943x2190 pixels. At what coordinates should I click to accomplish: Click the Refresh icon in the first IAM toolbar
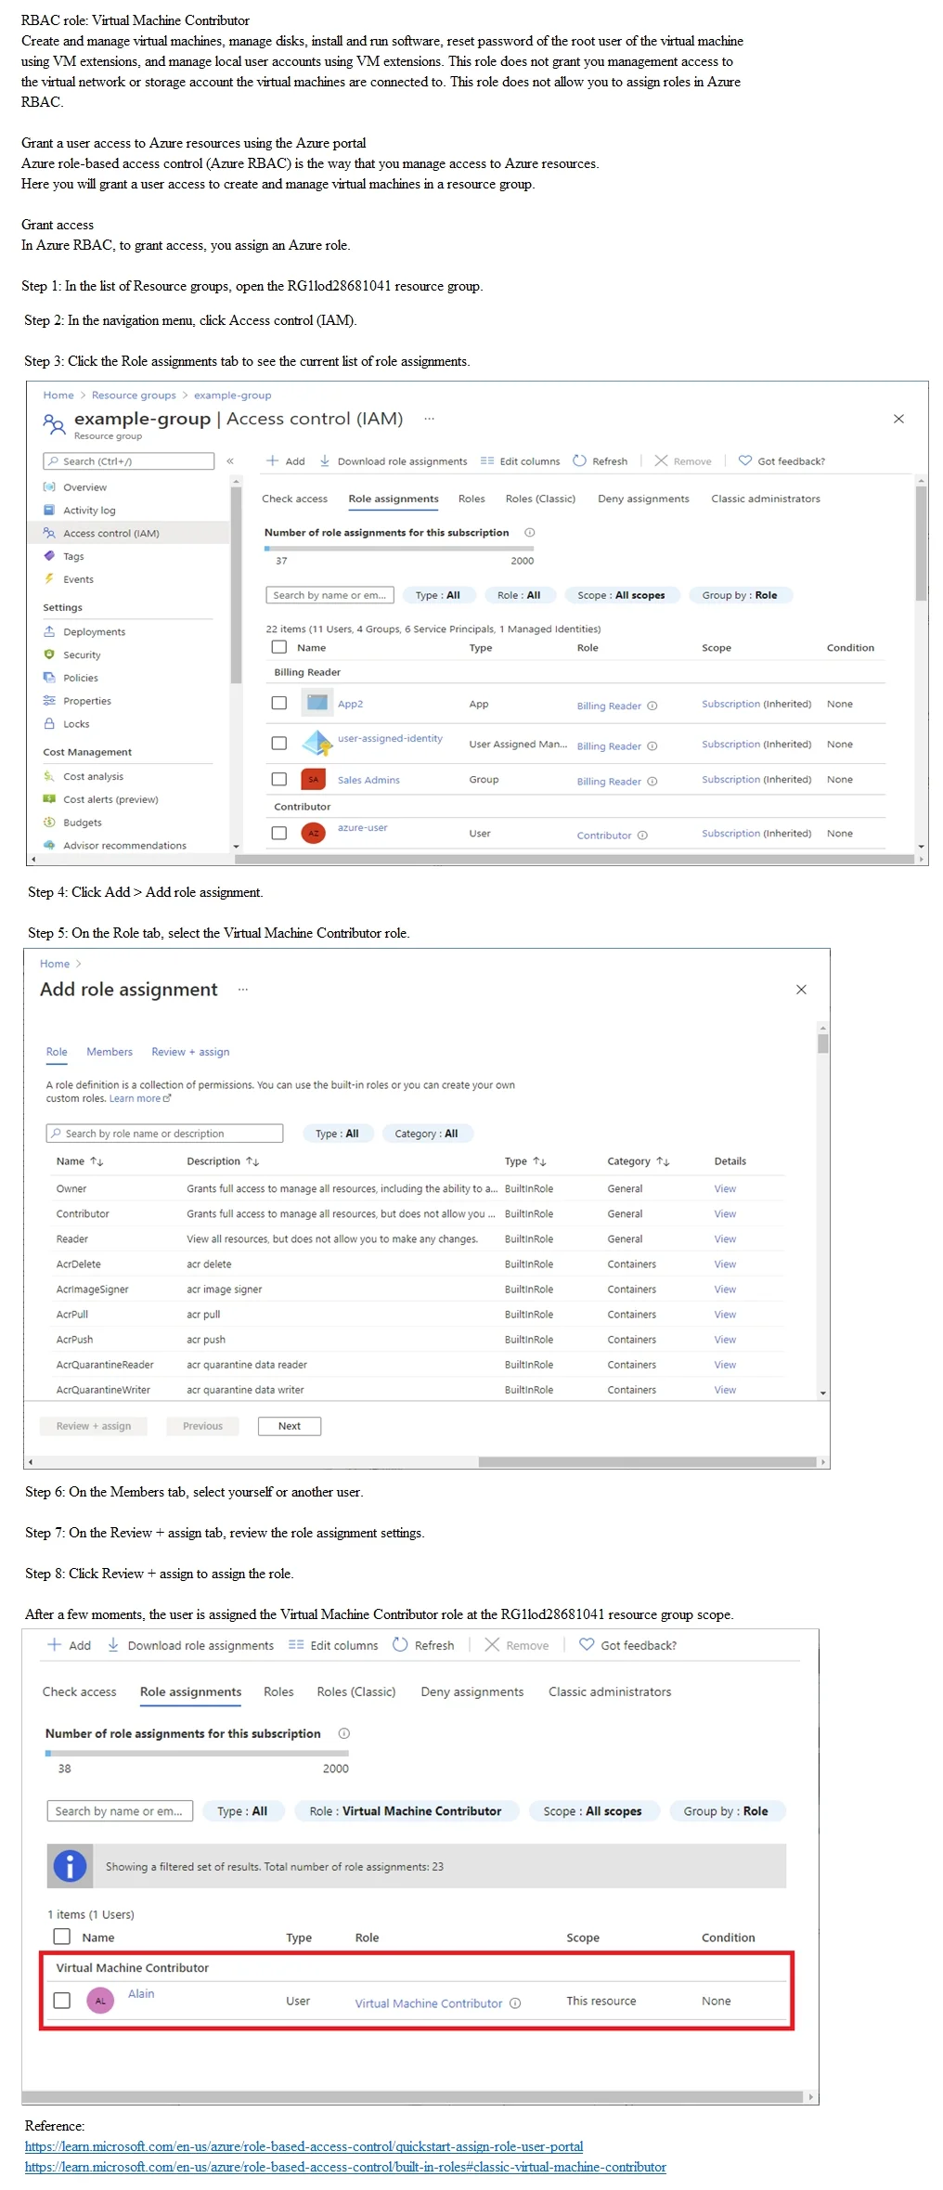click(x=579, y=461)
